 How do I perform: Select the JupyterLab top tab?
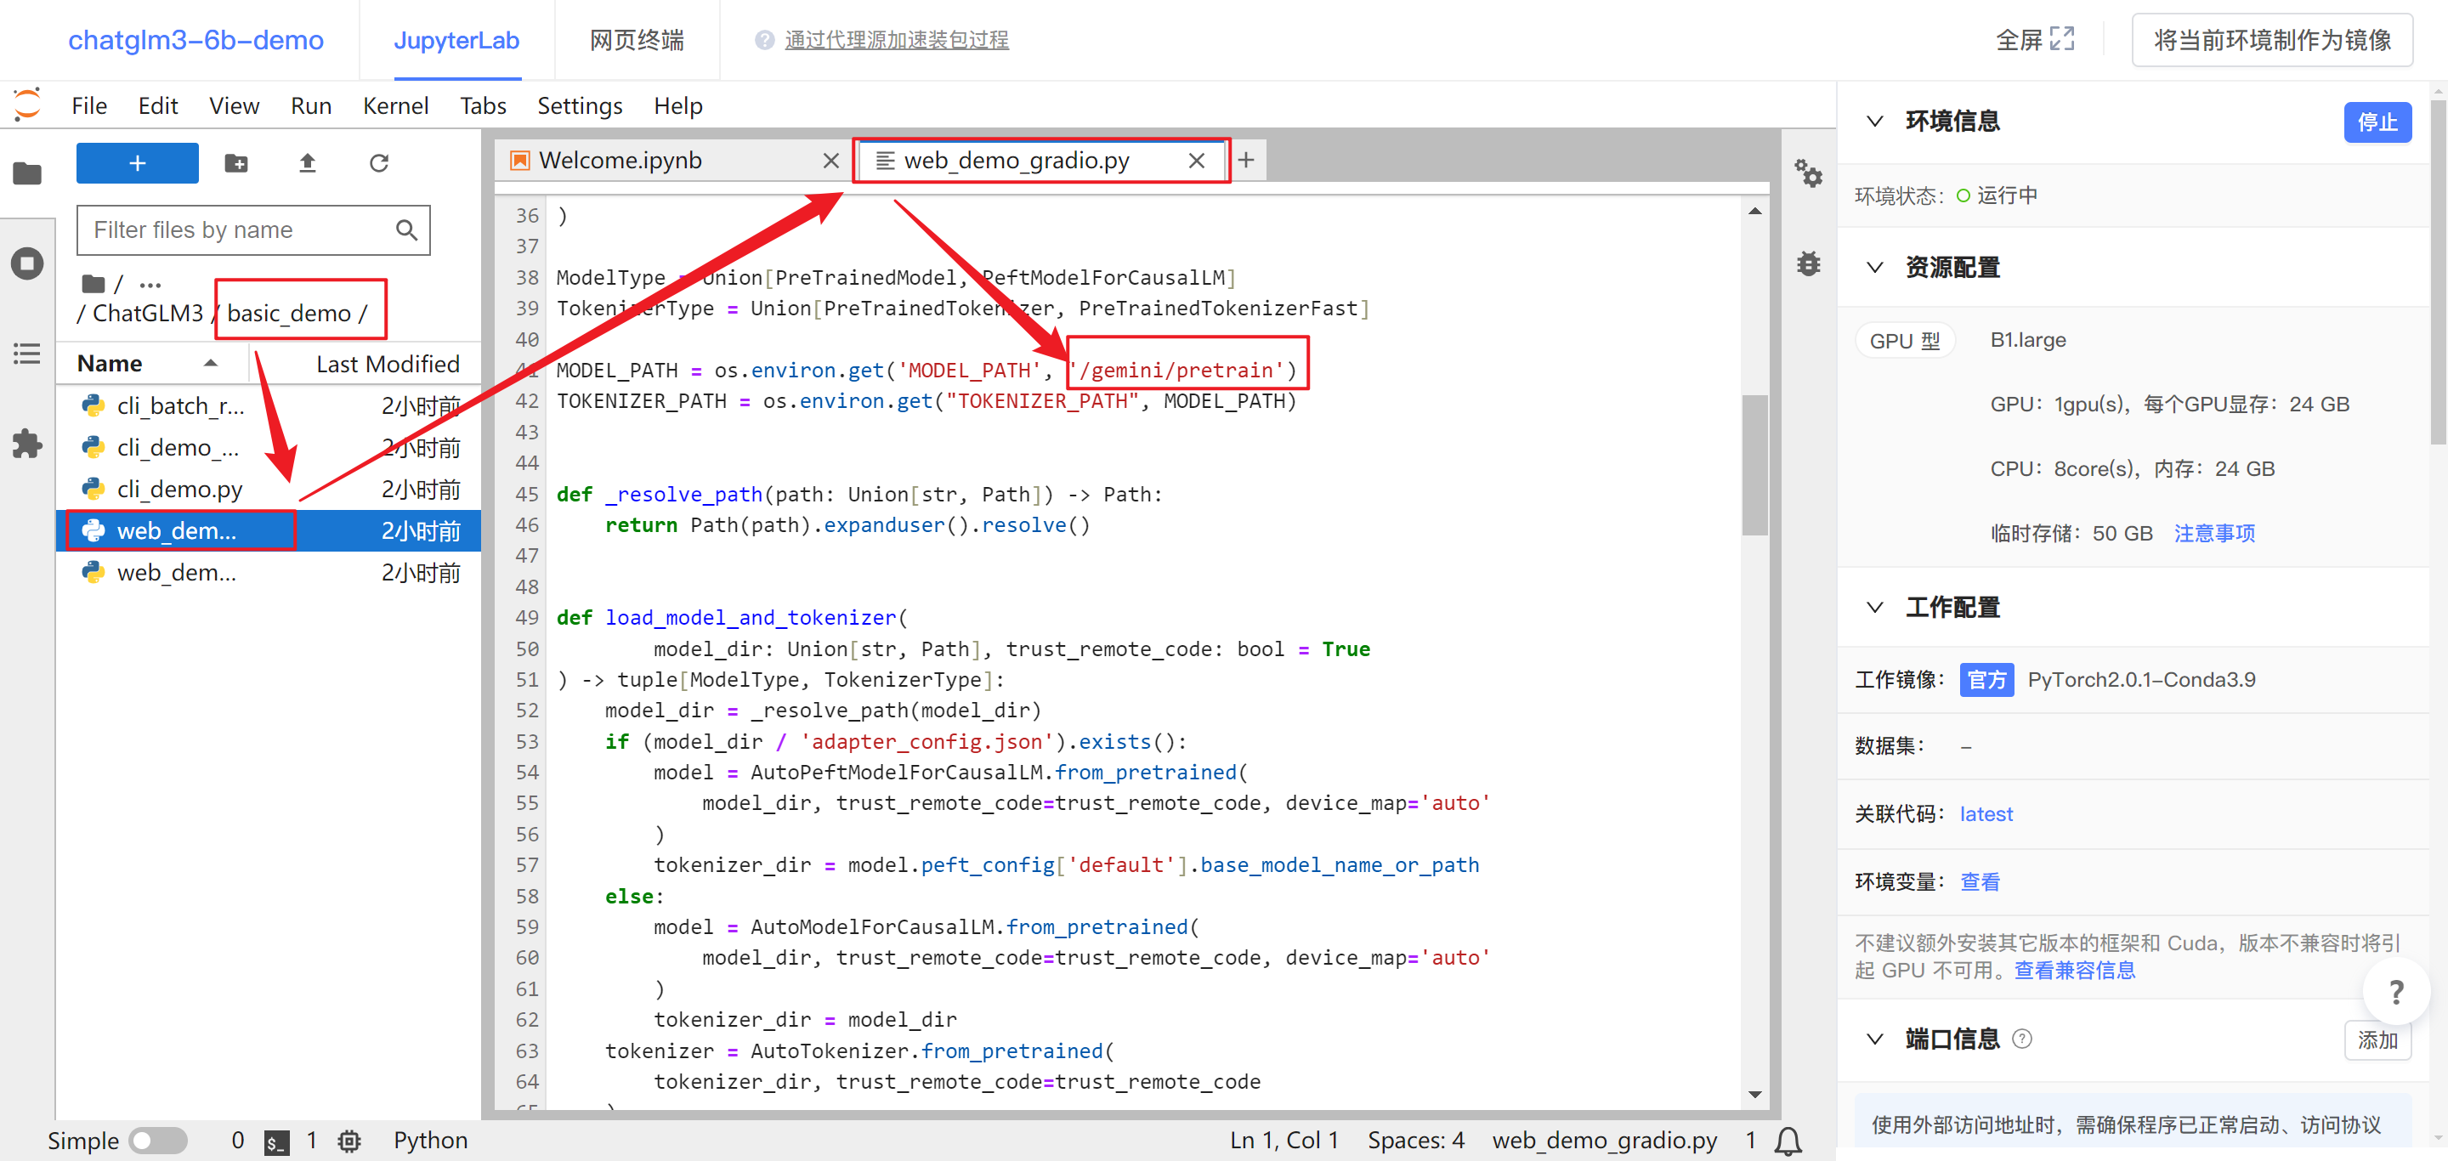[456, 40]
